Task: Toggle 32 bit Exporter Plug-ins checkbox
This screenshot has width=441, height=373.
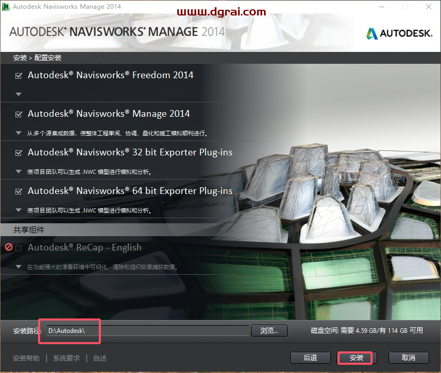Action: click(19, 153)
